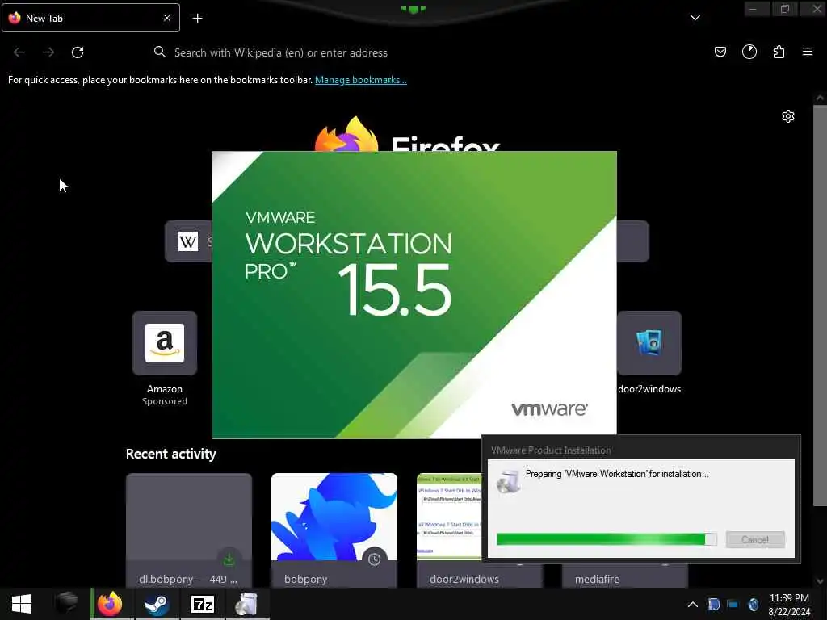The image size is (827, 620).
Task: Close the New Tab tab
Action: coord(166,18)
